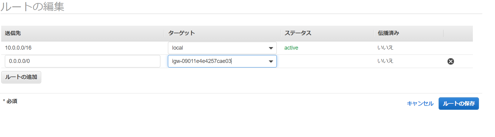Click empty status cell of 0.0.0.0/0 row

click(x=327, y=61)
